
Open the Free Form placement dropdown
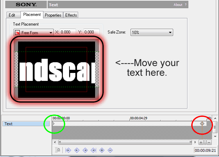pyautogui.click(x=33, y=33)
